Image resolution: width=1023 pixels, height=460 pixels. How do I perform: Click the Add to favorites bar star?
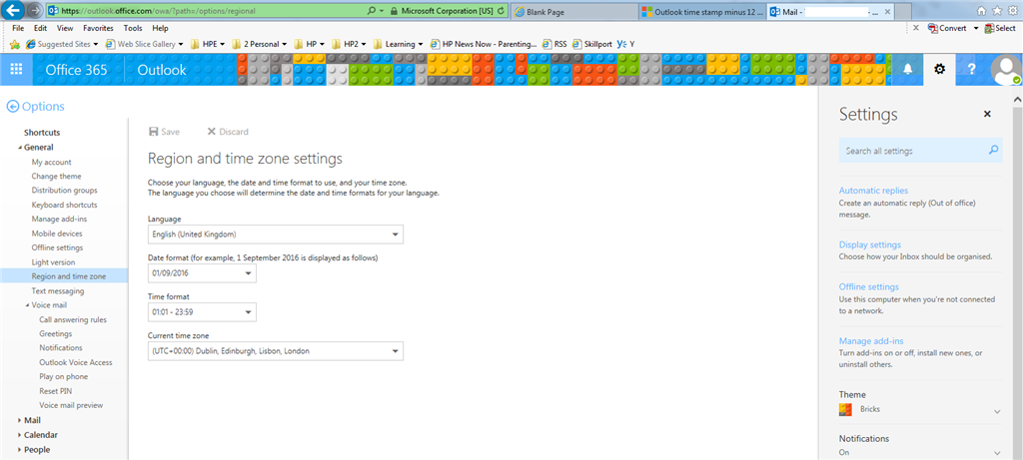14,44
